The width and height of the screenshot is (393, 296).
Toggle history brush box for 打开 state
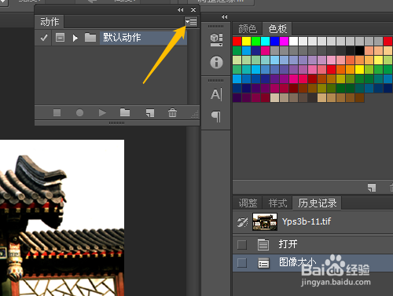click(242, 245)
